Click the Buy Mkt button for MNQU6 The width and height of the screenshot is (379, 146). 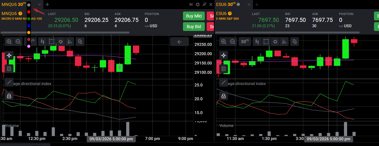pos(194,16)
